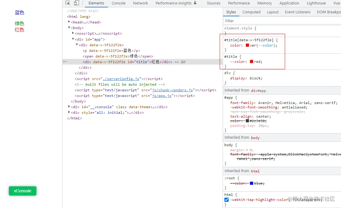Open the ./serverConfig.js script link
The height and width of the screenshot is (208, 341).
coord(121,79)
